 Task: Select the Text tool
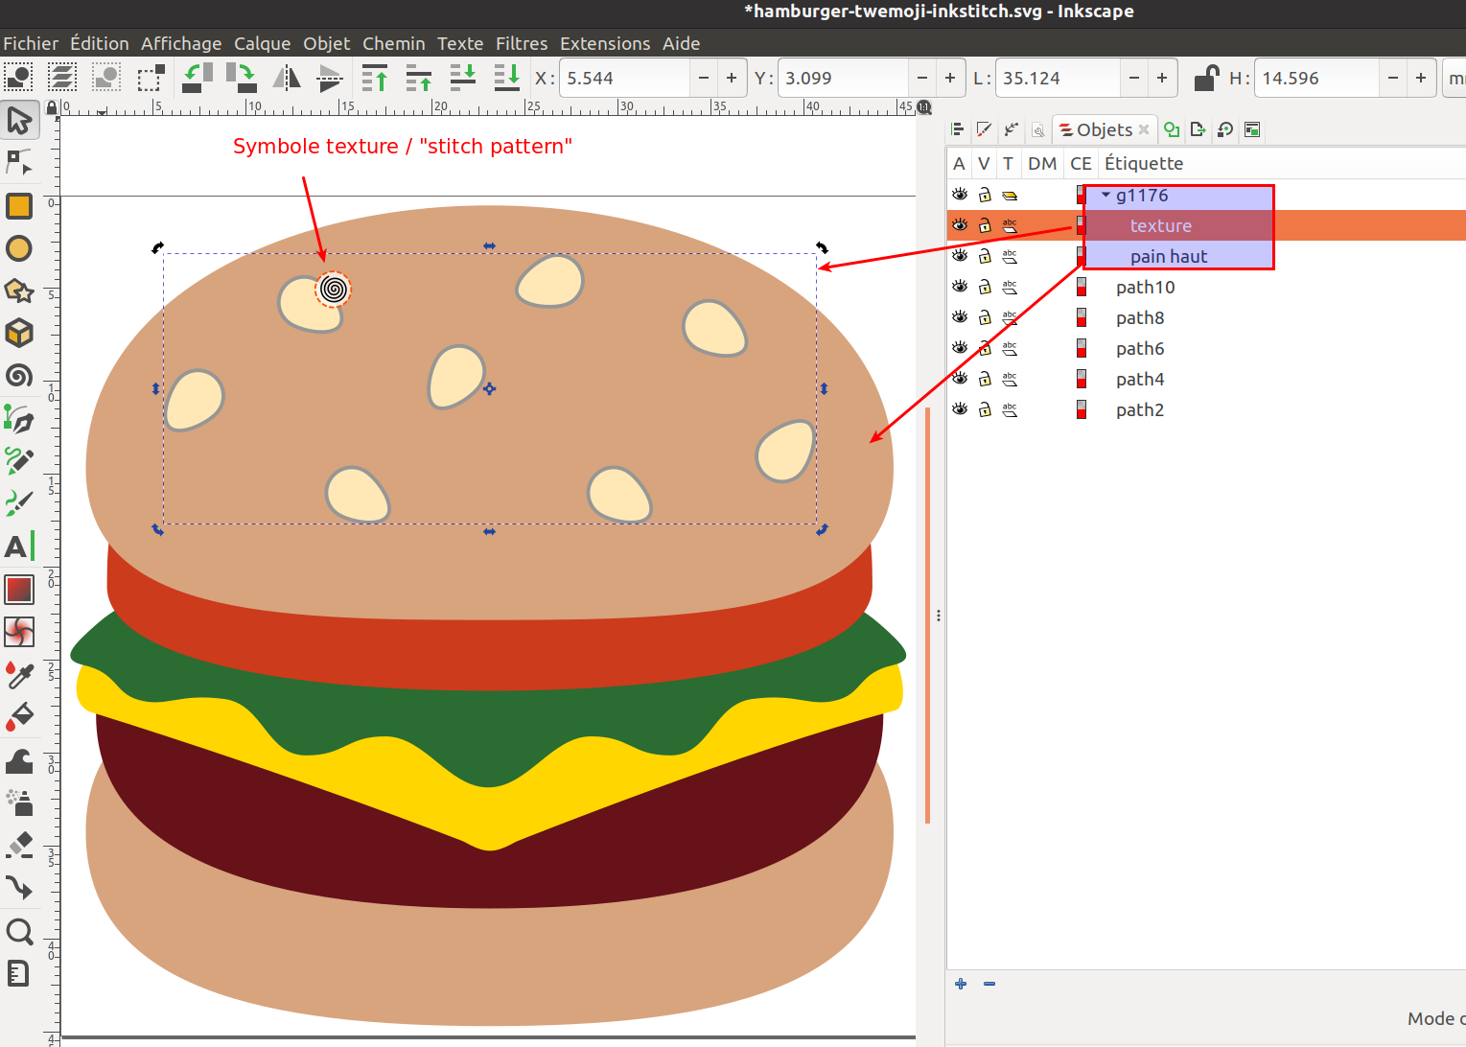(19, 547)
